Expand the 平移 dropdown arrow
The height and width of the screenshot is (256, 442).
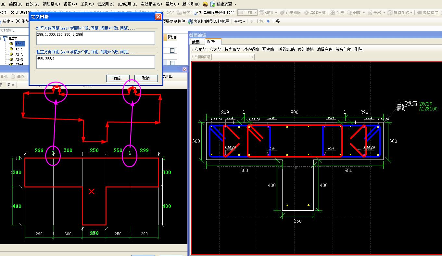click(x=385, y=13)
